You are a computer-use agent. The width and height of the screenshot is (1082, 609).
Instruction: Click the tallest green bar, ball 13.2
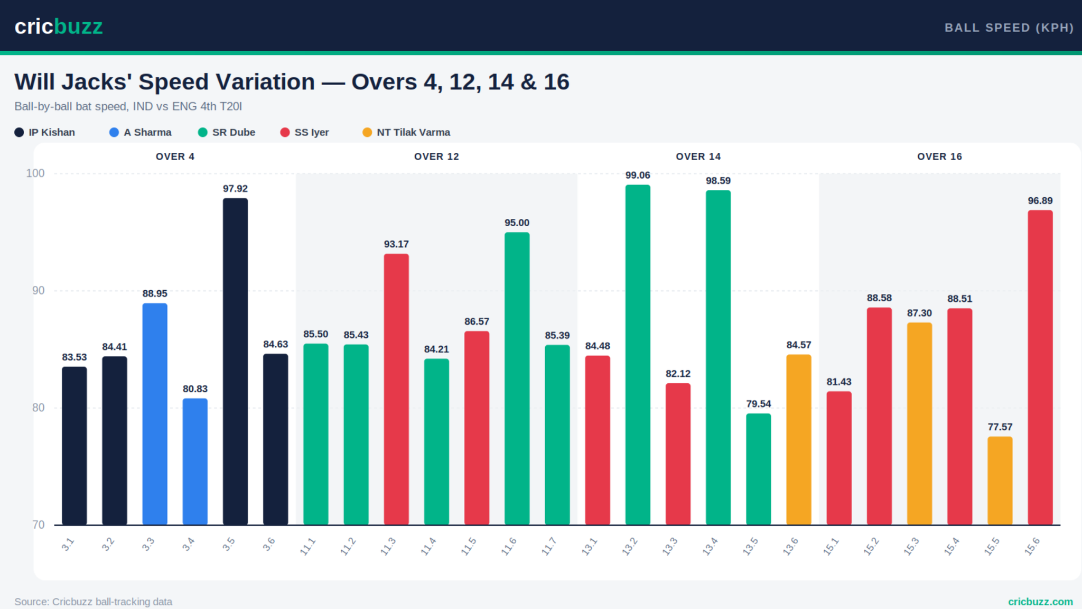pos(638,355)
